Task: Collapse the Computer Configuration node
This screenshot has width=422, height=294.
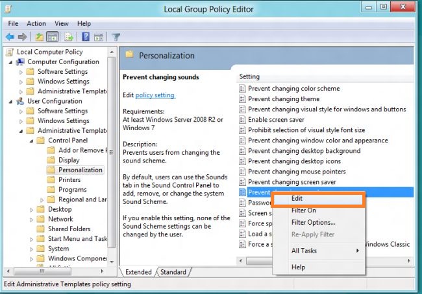Action: pyautogui.click(x=10, y=62)
